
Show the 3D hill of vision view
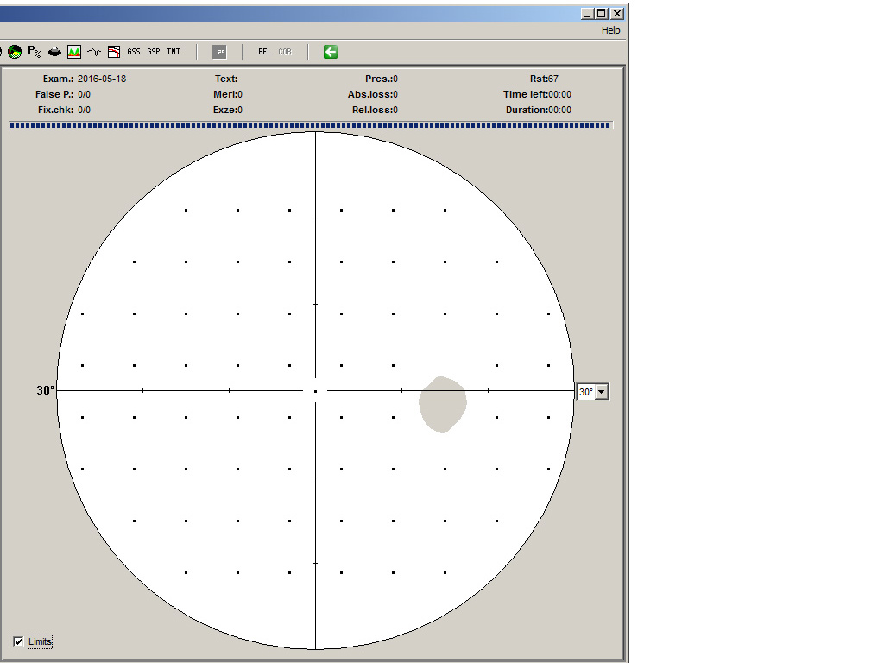click(54, 52)
